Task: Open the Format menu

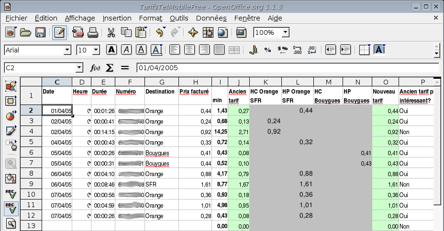Action: click(x=151, y=18)
